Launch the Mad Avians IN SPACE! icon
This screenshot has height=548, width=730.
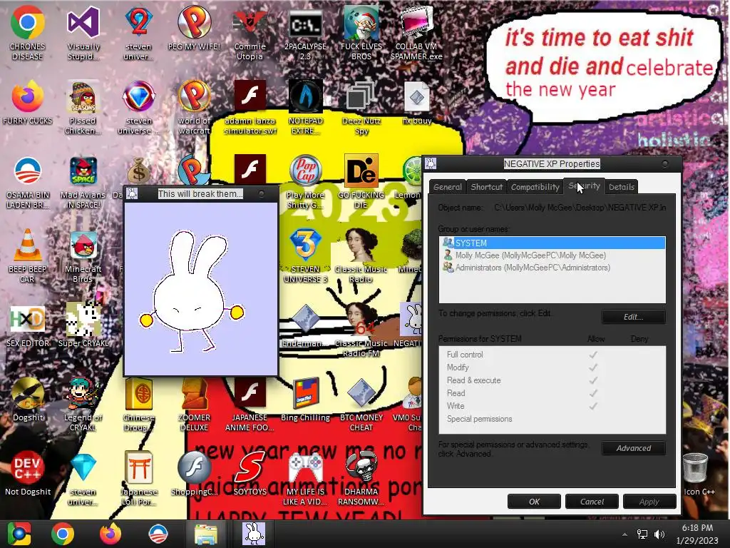pyautogui.click(x=83, y=182)
